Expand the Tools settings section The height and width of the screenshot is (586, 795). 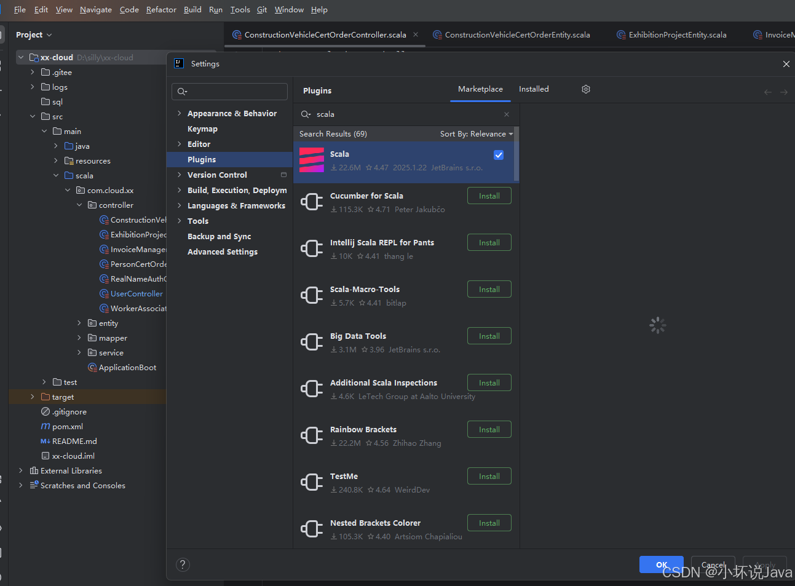pyautogui.click(x=179, y=221)
